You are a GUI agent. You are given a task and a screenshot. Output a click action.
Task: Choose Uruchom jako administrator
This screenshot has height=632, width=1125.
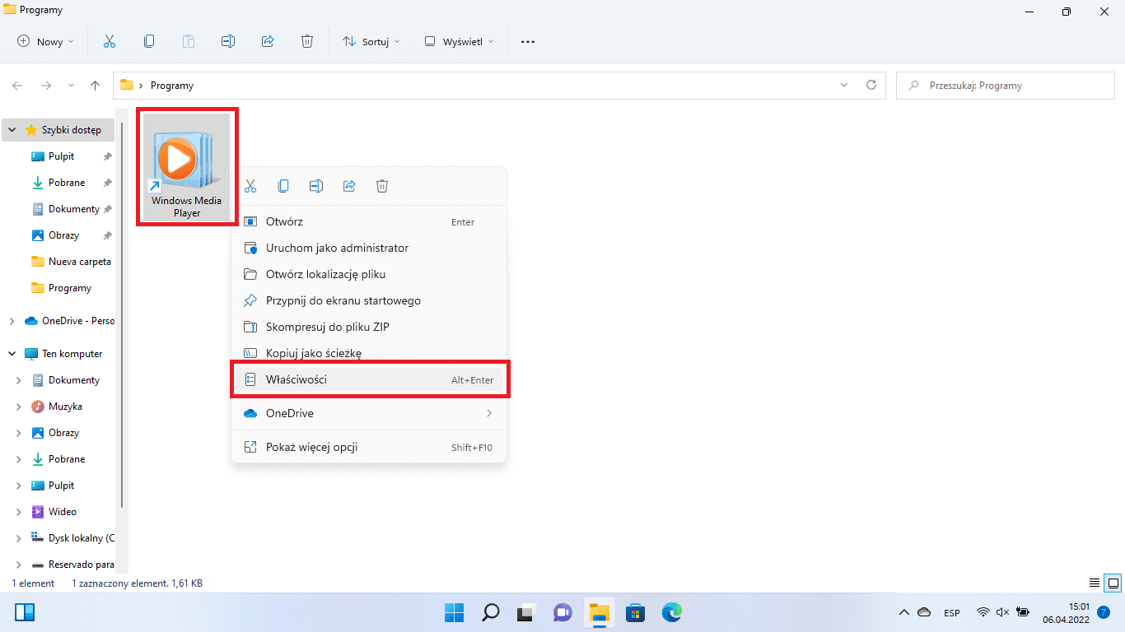click(x=369, y=248)
